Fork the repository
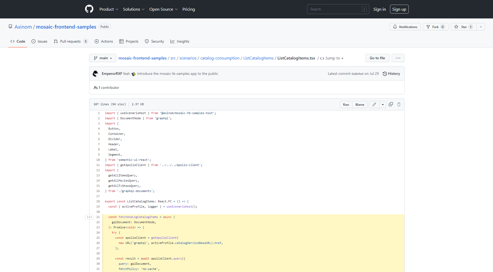Image resolution: width=493 pixels, height=272 pixels. pos(435,27)
